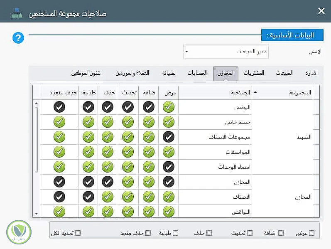Toggle اضافة permission for النواقص row
The height and width of the screenshot is (249, 331).
point(149,211)
